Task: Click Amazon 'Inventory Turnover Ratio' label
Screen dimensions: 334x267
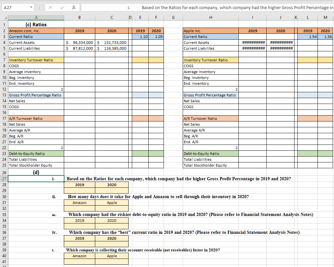Action: pos(36,60)
